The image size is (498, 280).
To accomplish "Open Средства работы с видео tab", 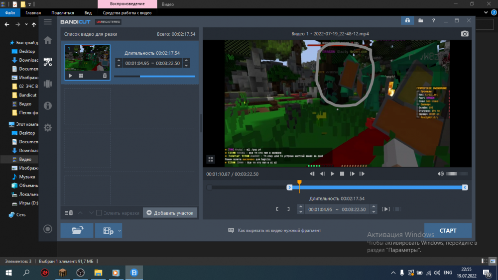I will pos(127,13).
